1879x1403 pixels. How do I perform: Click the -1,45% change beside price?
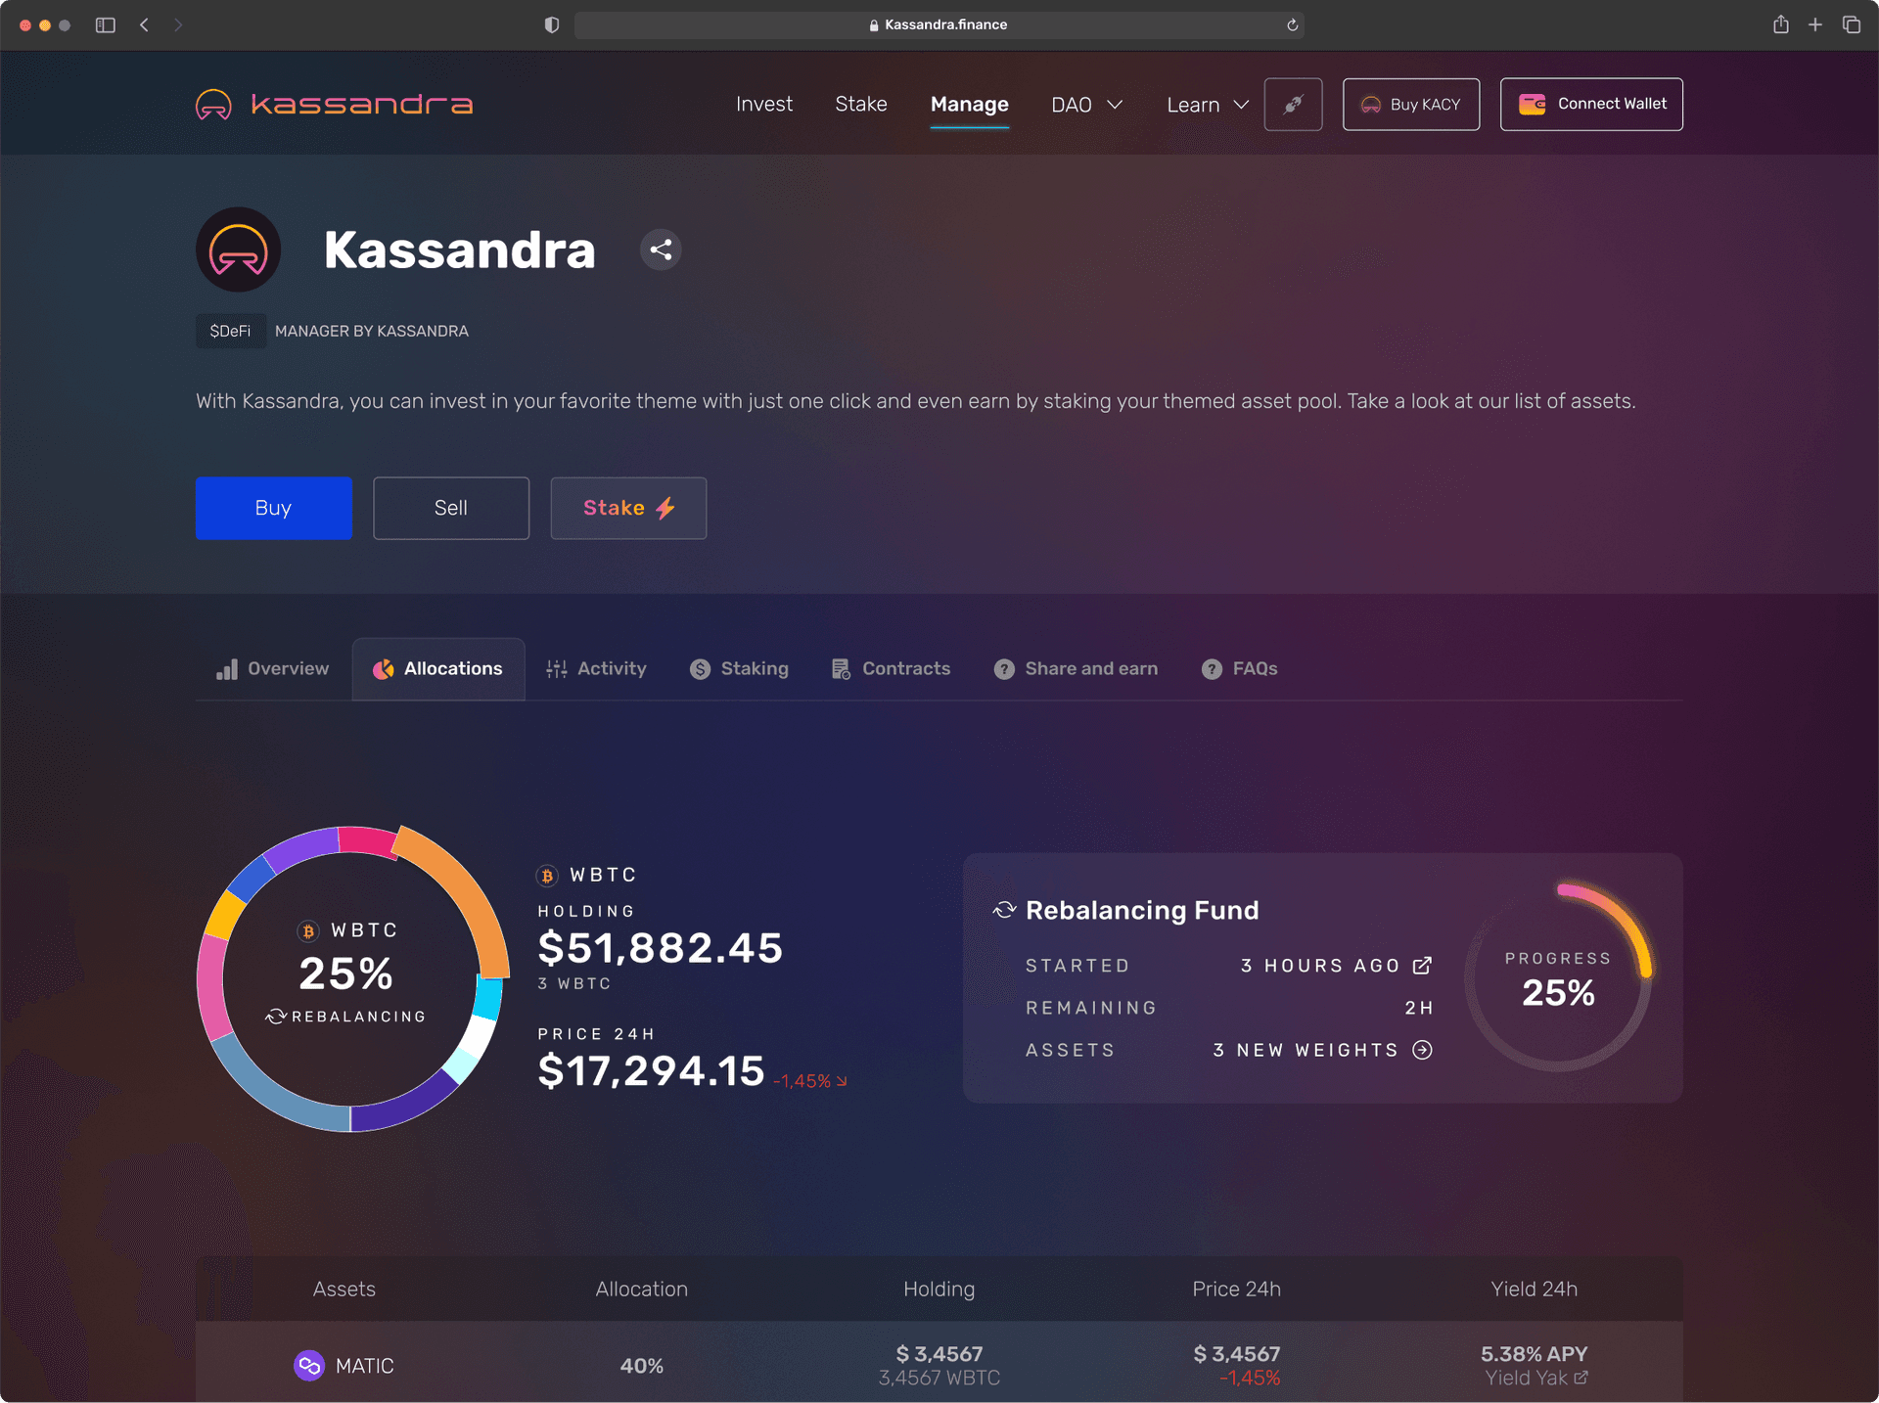(x=810, y=1081)
